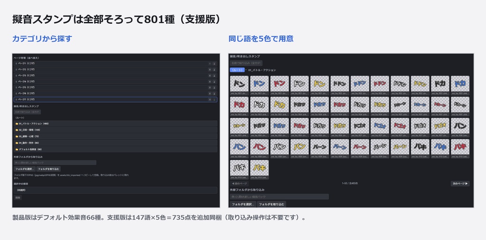Click the up arrow on ページ6 row
The height and width of the screenshot is (240, 486).
pyautogui.click(x=210, y=93)
